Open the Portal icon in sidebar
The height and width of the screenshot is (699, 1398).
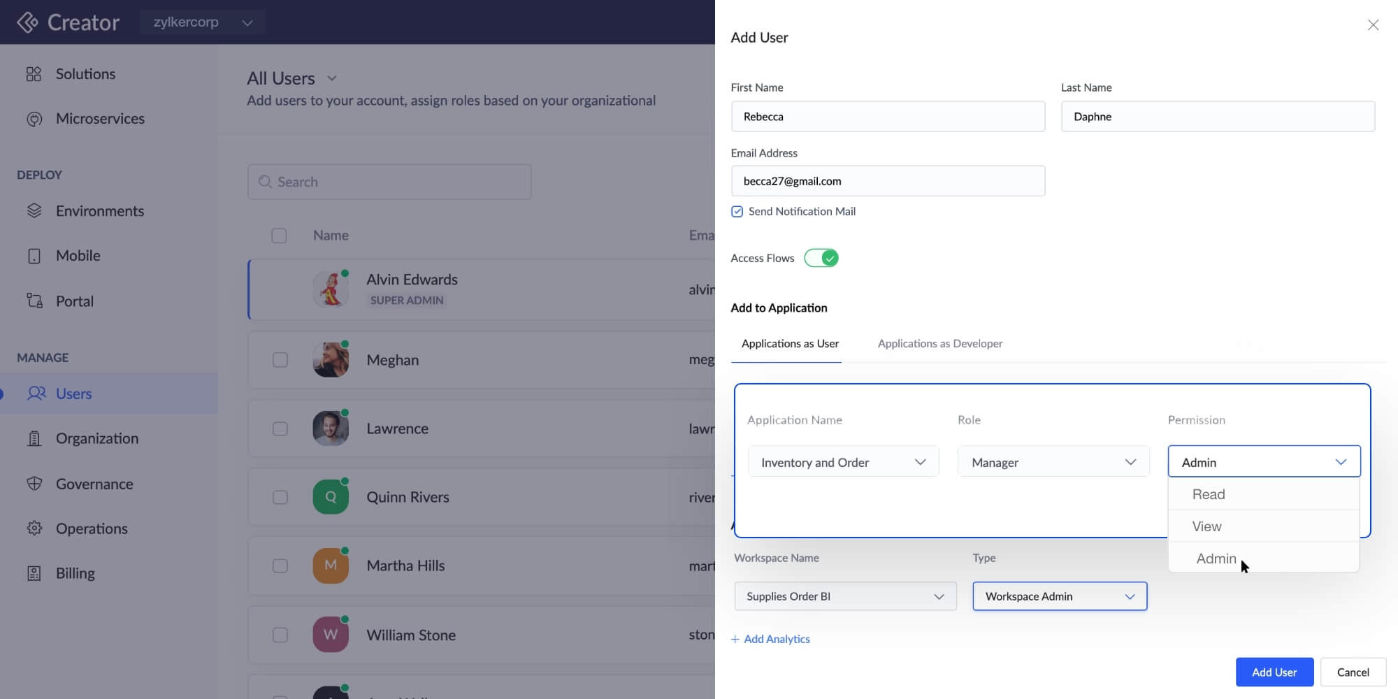click(x=34, y=301)
